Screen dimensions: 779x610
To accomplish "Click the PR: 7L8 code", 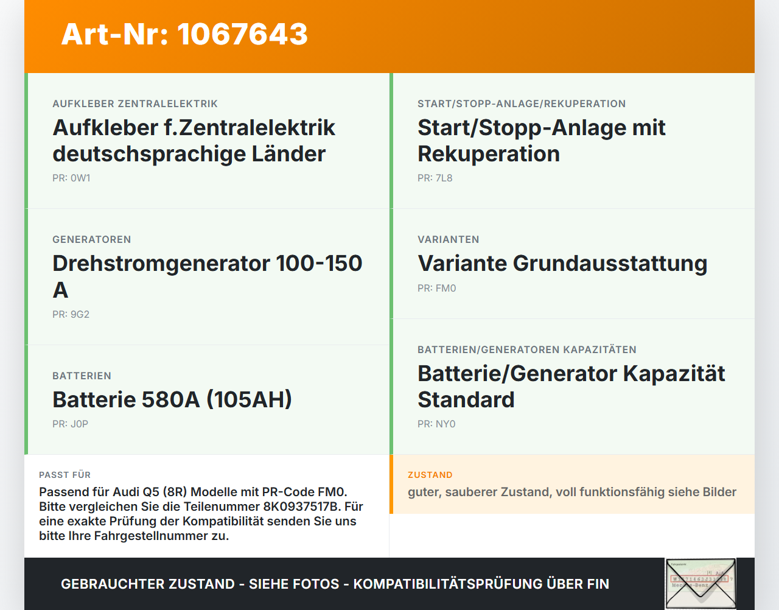I will tap(435, 178).
